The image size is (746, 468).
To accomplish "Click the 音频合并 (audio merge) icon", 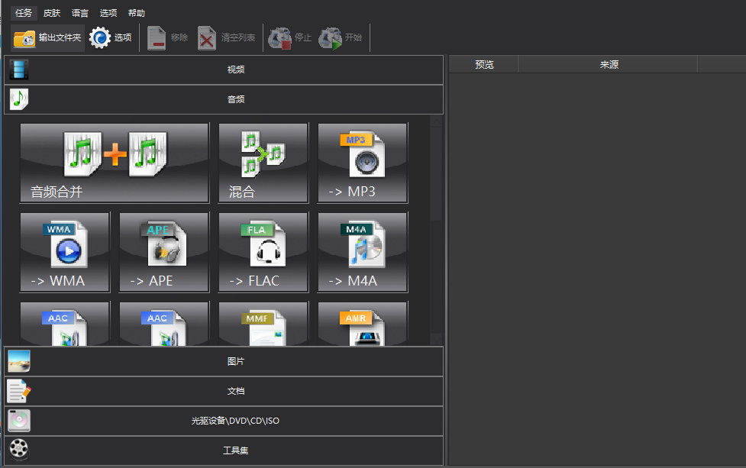I will [x=114, y=163].
